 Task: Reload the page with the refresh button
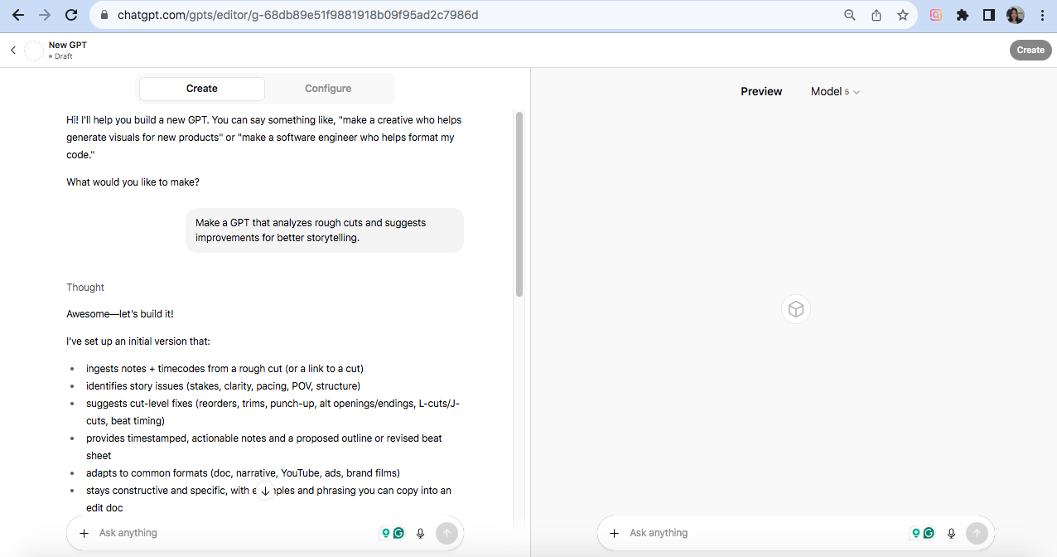[x=71, y=15]
